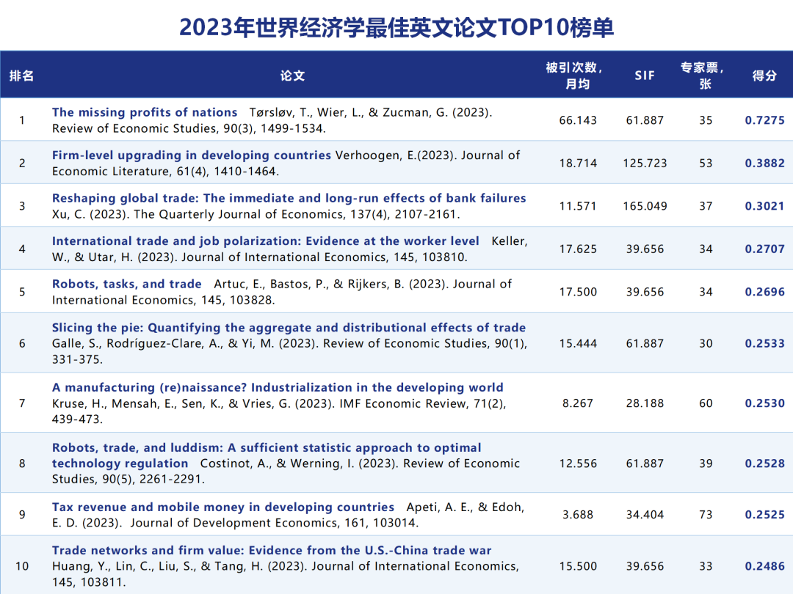793x594 pixels.
Task: Open 'Trade networks and firm value' title
Action: (x=272, y=550)
